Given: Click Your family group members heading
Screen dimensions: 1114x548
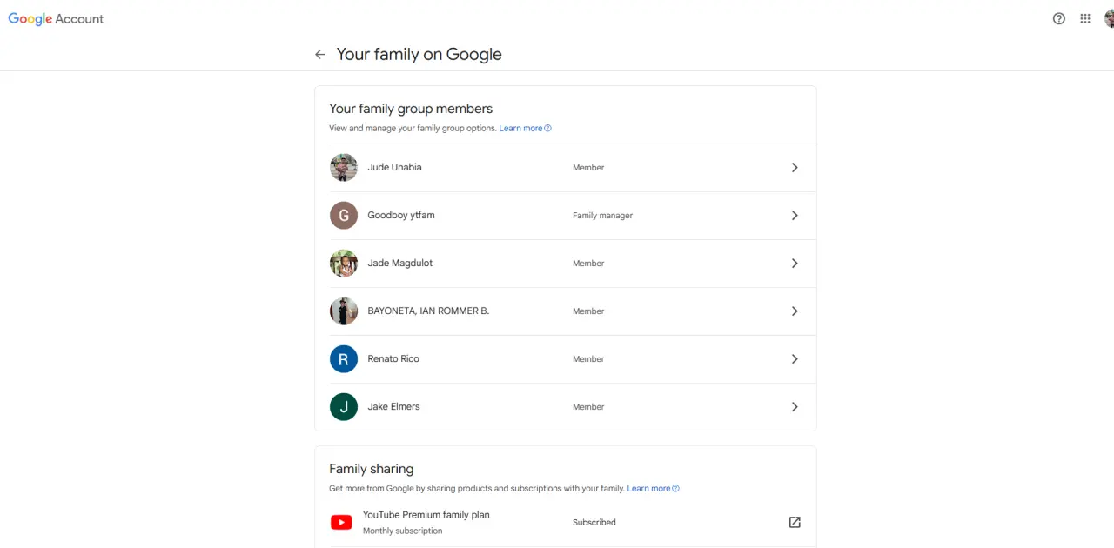Looking at the screenshot, I should coord(411,109).
